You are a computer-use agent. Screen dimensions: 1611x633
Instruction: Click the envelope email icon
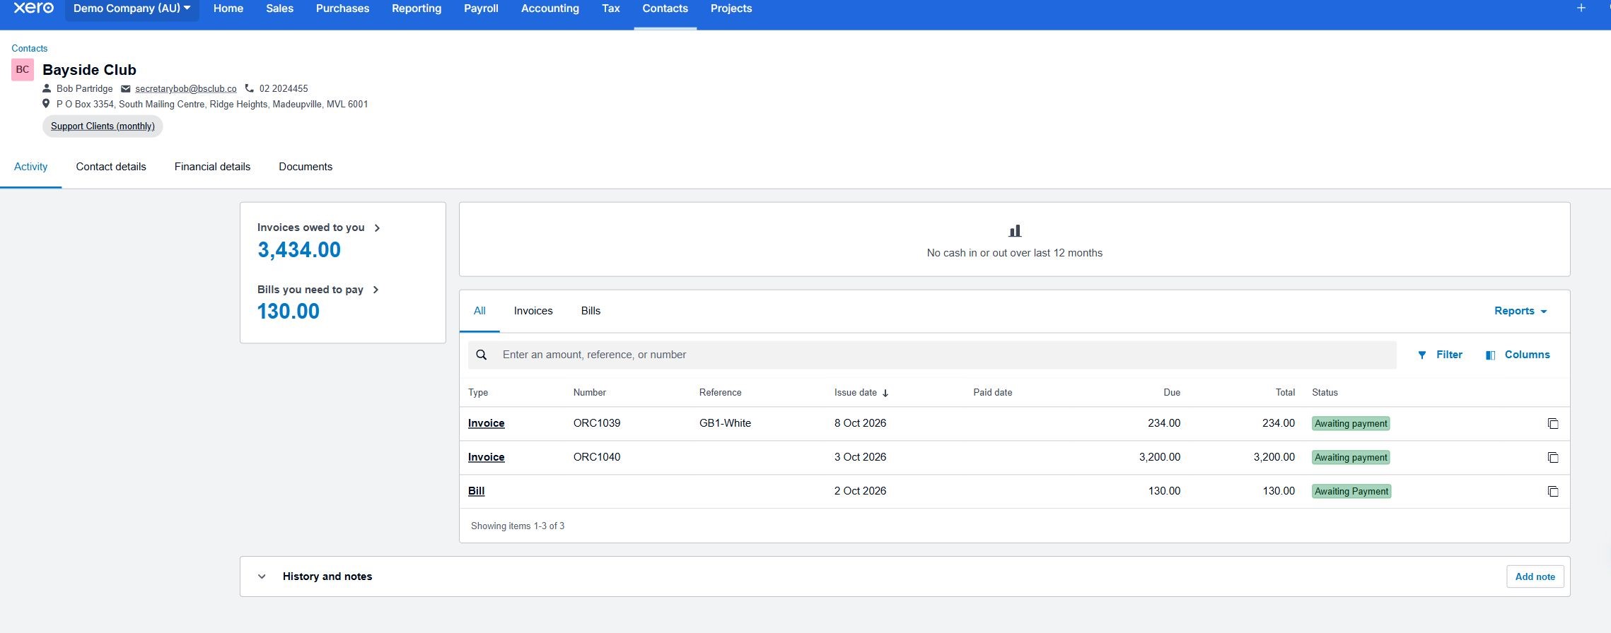pyautogui.click(x=126, y=88)
